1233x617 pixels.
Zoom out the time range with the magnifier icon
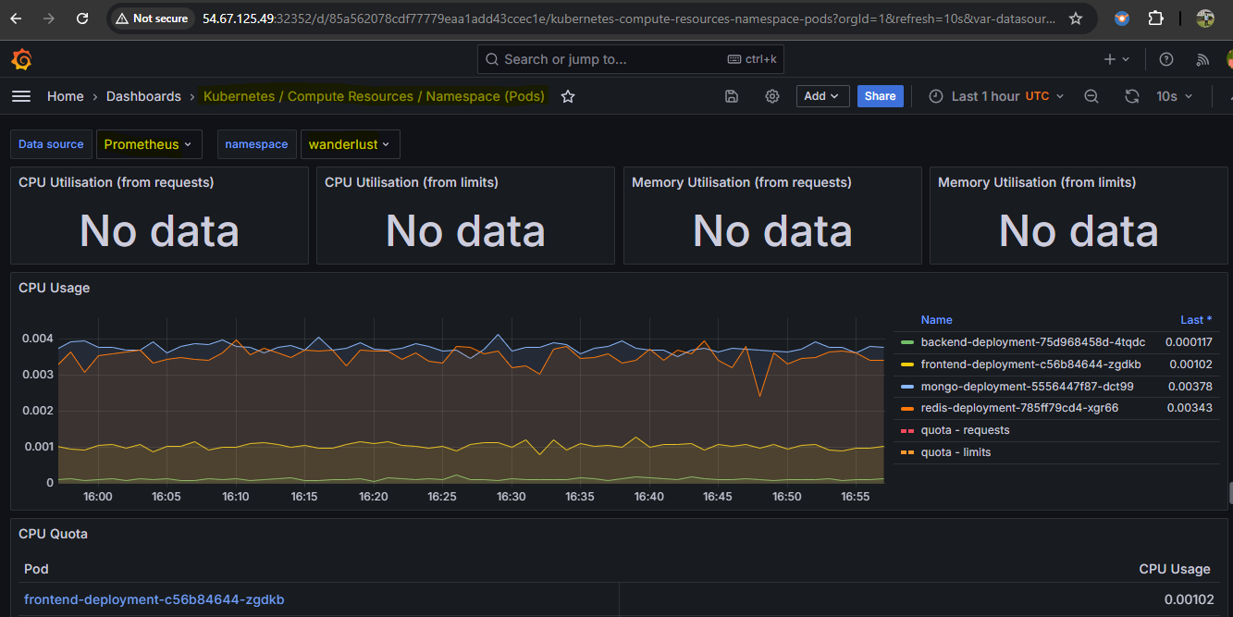click(1091, 96)
